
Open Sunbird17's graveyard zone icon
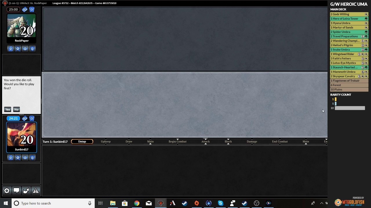tap(10, 158)
